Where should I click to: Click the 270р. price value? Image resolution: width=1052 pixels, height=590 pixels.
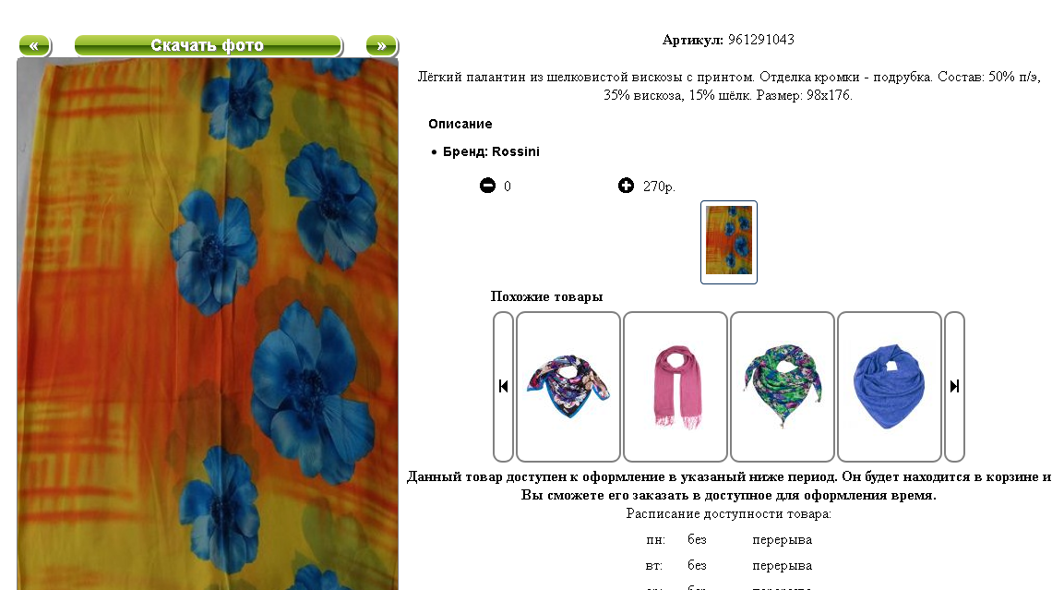pos(659,187)
